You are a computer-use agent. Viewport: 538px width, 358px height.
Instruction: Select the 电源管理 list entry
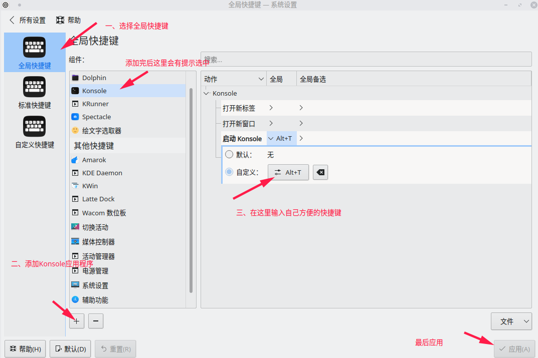pos(128,271)
